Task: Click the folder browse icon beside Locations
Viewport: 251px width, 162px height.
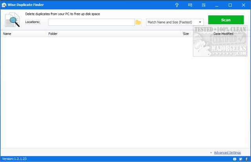Action: pyautogui.click(x=138, y=22)
